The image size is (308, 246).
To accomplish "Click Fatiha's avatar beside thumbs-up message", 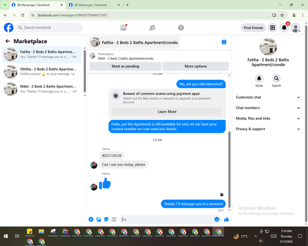I will coord(94,187).
